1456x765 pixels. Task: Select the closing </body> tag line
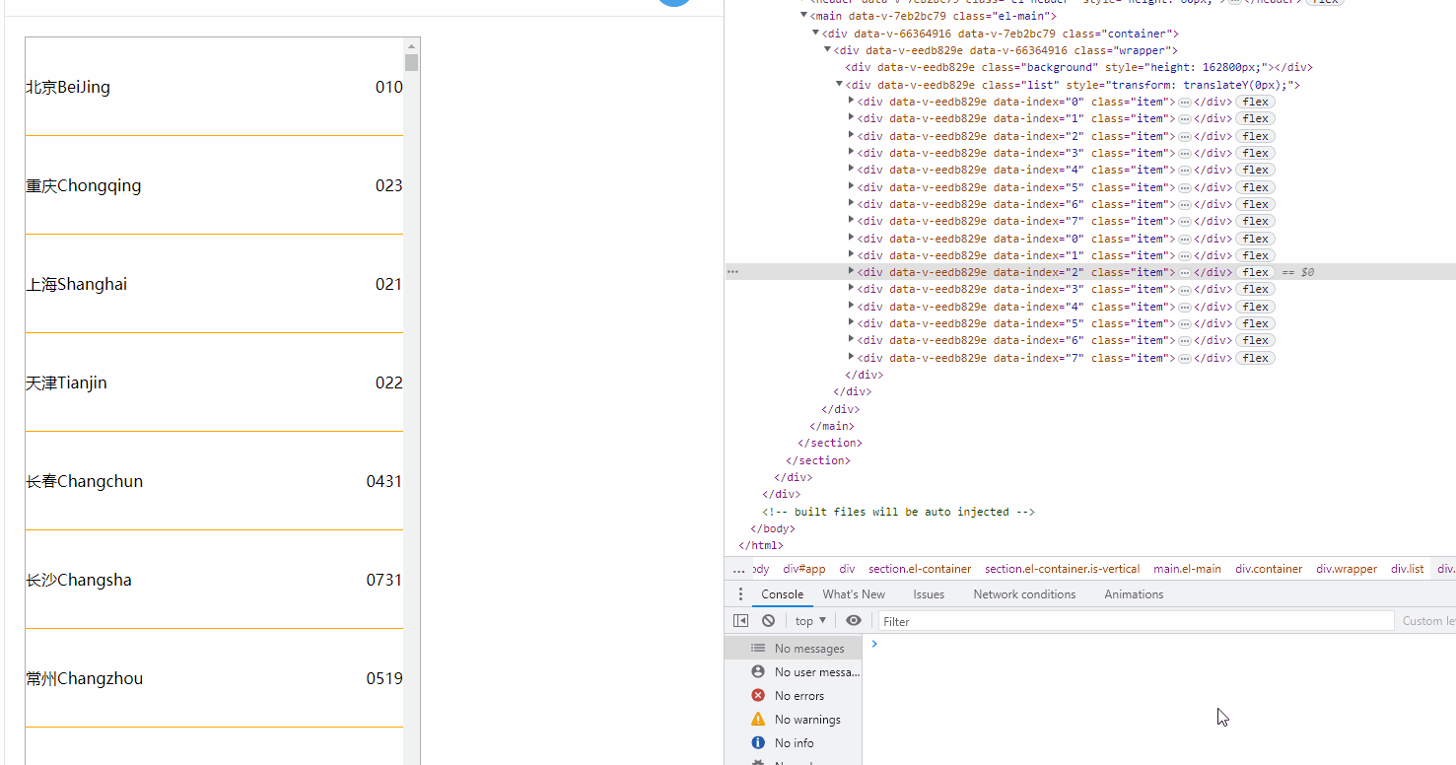[x=772, y=528]
